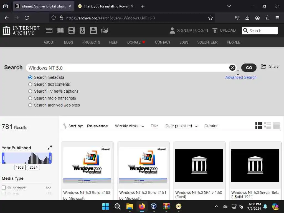Select Search archived web sites option
This screenshot has width=284, height=213.
30,105
